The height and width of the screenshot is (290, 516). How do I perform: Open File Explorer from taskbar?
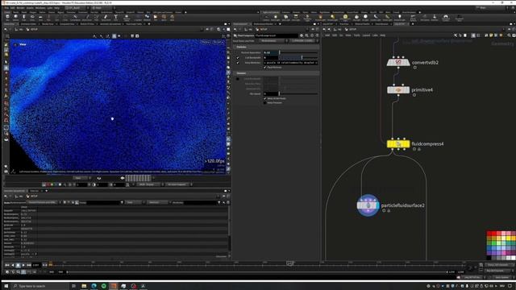coord(84,286)
